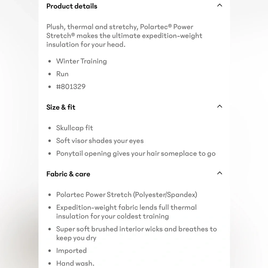The image size is (268, 268).
Task: Click the Size & fit heading
Action: [61, 107]
